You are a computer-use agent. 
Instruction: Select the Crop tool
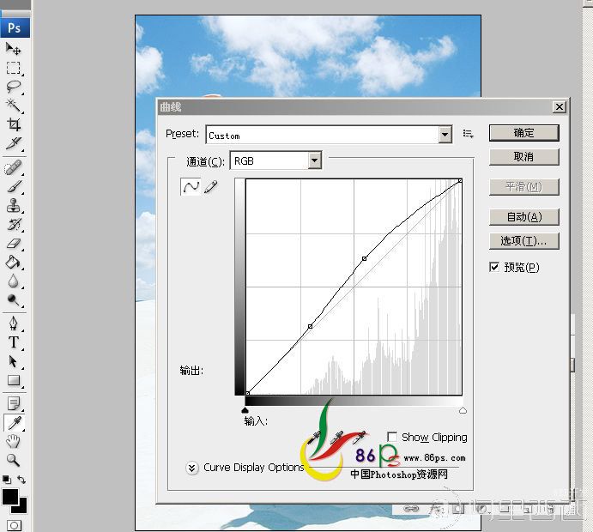[x=13, y=124]
